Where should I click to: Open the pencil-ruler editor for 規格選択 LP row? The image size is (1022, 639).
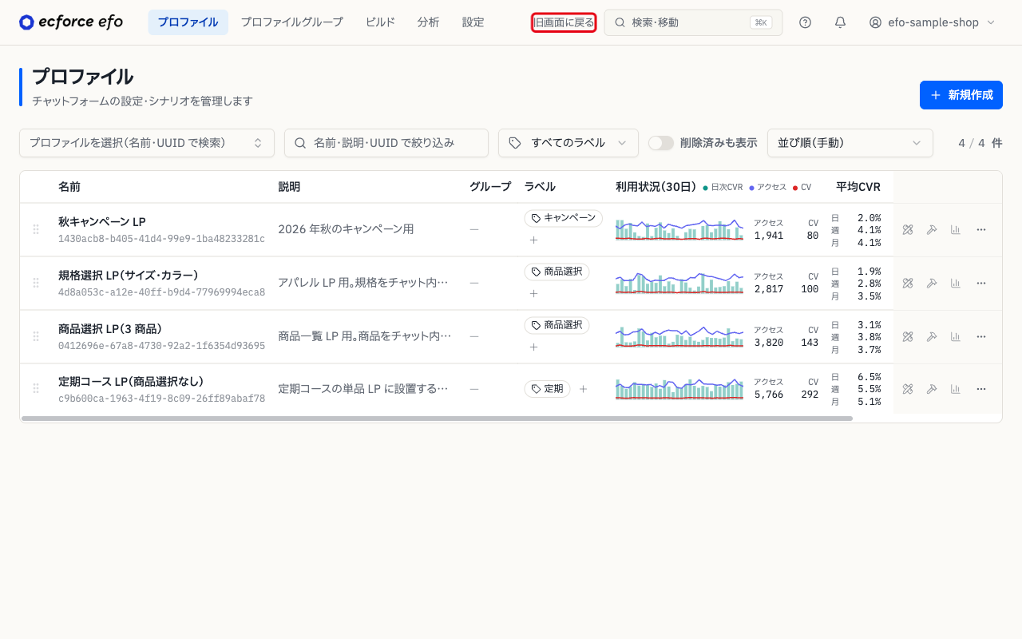click(x=907, y=283)
